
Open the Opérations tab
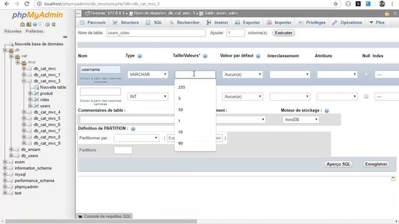tap(347, 22)
